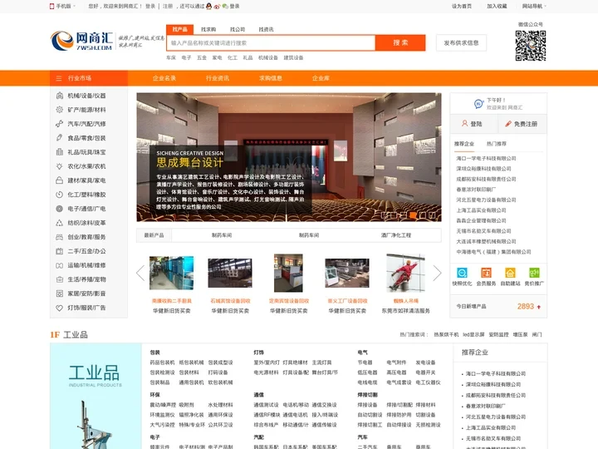This screenshot has width=598, height=449.
Task: Click the 登陆 button in welcome panel
Action: tap(473, 124)
